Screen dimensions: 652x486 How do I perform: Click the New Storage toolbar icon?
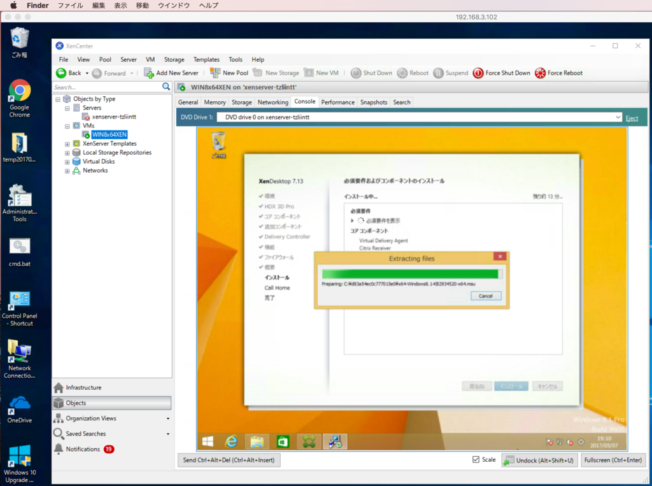tap(258, 73)
